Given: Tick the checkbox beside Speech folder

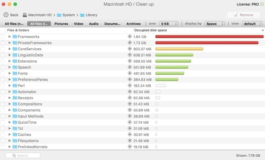Looking at the screenshot, I should [x=3, y=68].
